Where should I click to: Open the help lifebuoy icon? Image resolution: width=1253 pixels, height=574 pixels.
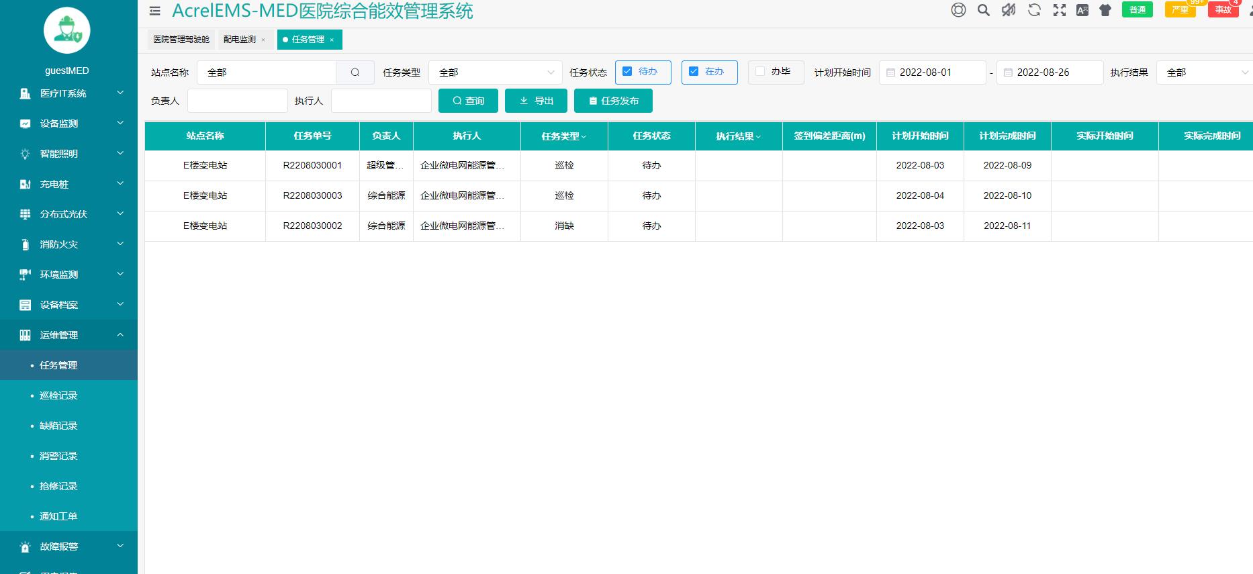point(958,10)
